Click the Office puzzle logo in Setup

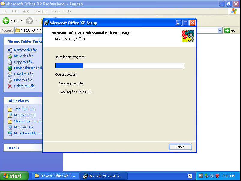(x=188, y=36)
